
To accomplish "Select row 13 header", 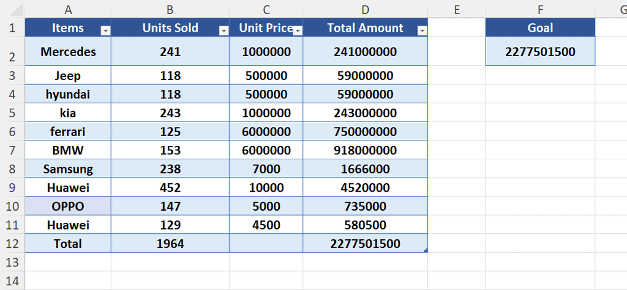I will click(x=12, y=262).
